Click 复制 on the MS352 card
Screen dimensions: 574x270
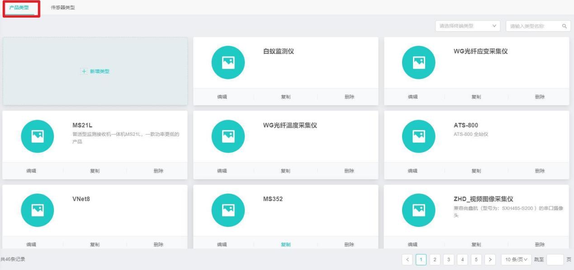pyautogui.click(x=285, y=245)
